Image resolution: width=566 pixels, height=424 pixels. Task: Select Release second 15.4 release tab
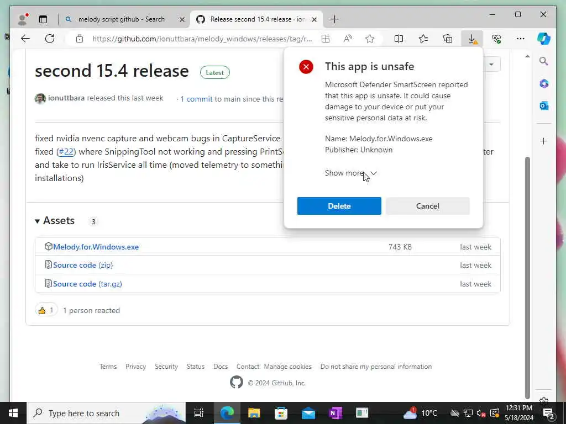click(258, 19)
